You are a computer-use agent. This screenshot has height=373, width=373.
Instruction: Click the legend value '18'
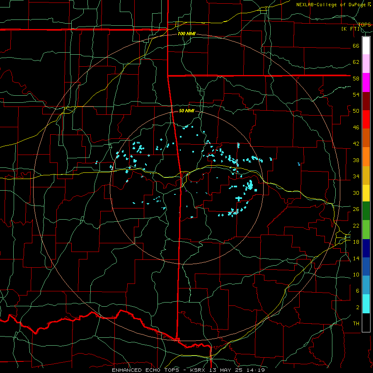point(356,242)
